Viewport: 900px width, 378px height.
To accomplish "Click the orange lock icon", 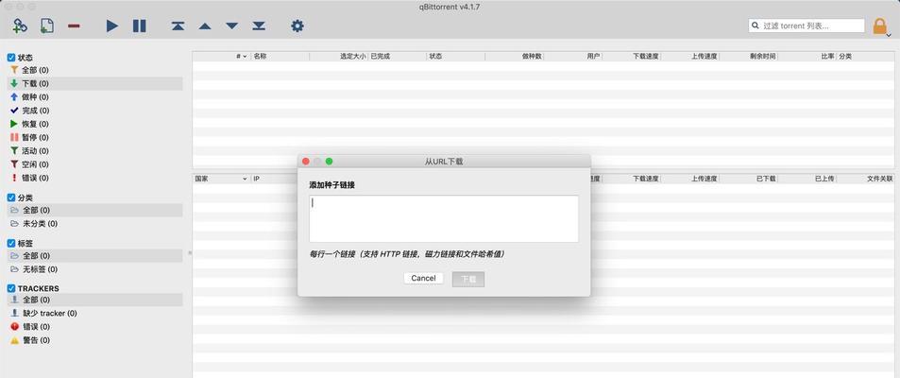I will click(879, 26).
